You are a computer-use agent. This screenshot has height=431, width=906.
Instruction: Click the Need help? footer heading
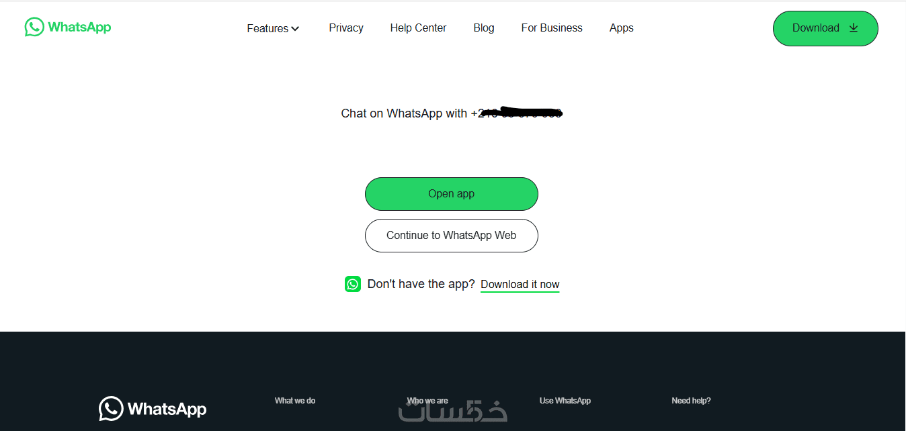(691, 401)
